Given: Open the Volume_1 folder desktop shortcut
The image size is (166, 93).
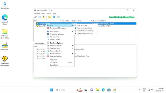Looking at the screenshot, I should point(5,34).
